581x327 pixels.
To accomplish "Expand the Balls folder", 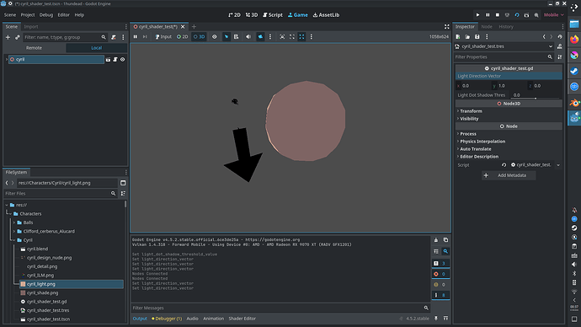I will coord(14,222).
